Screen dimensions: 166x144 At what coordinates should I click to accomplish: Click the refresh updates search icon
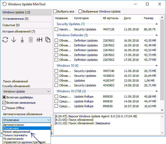point(5,40)
